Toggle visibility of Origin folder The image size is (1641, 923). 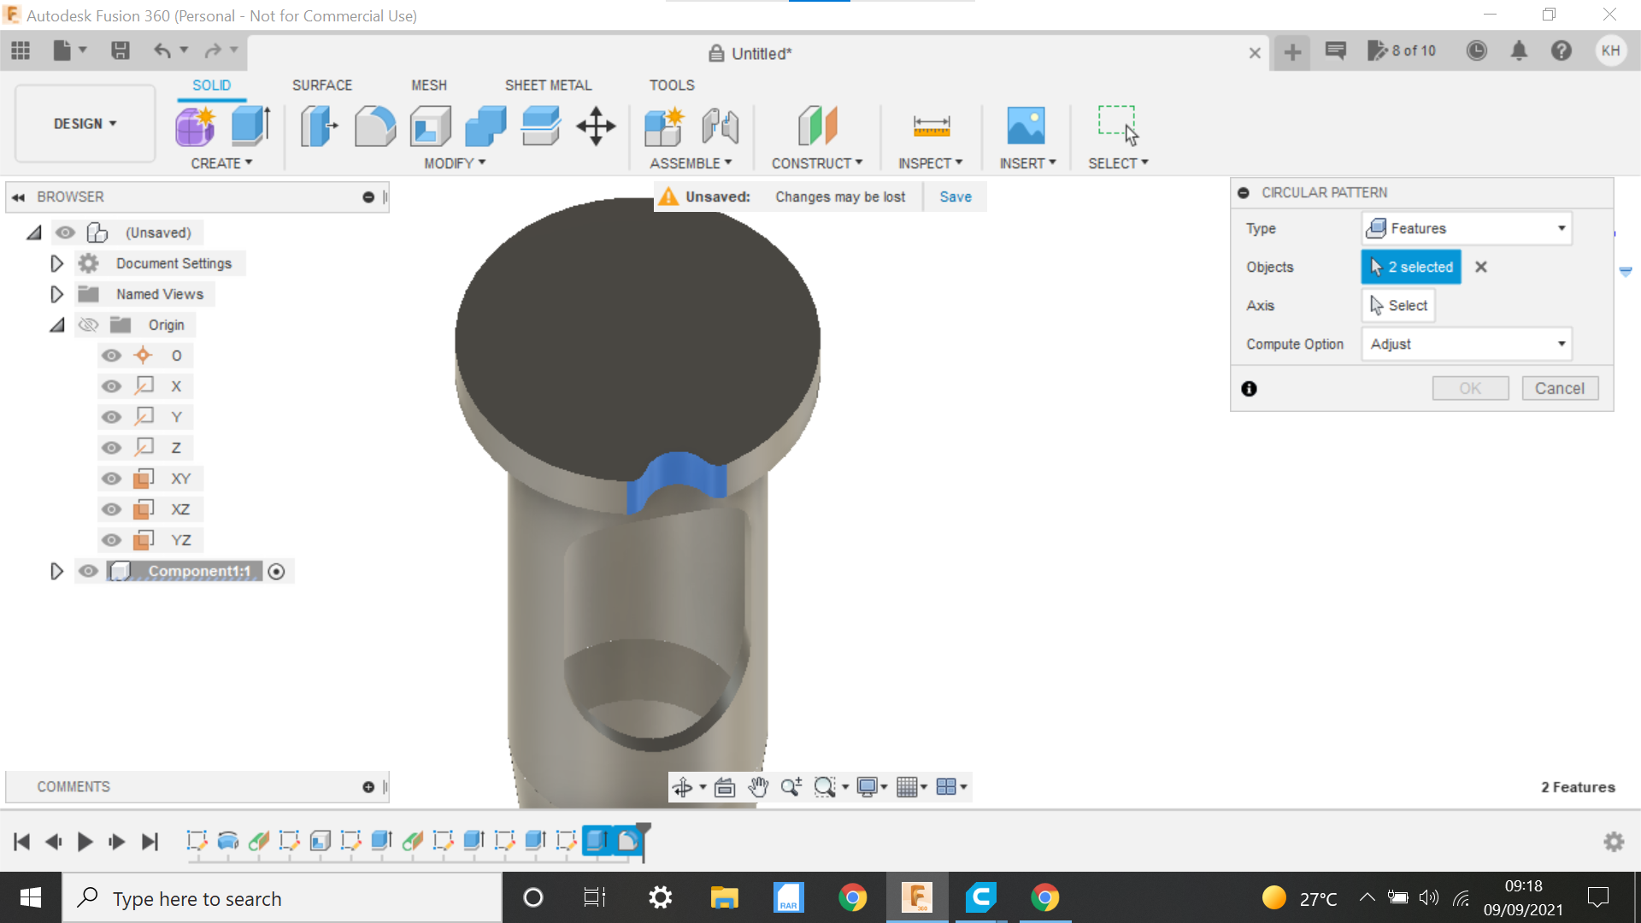tap(88, 325)
